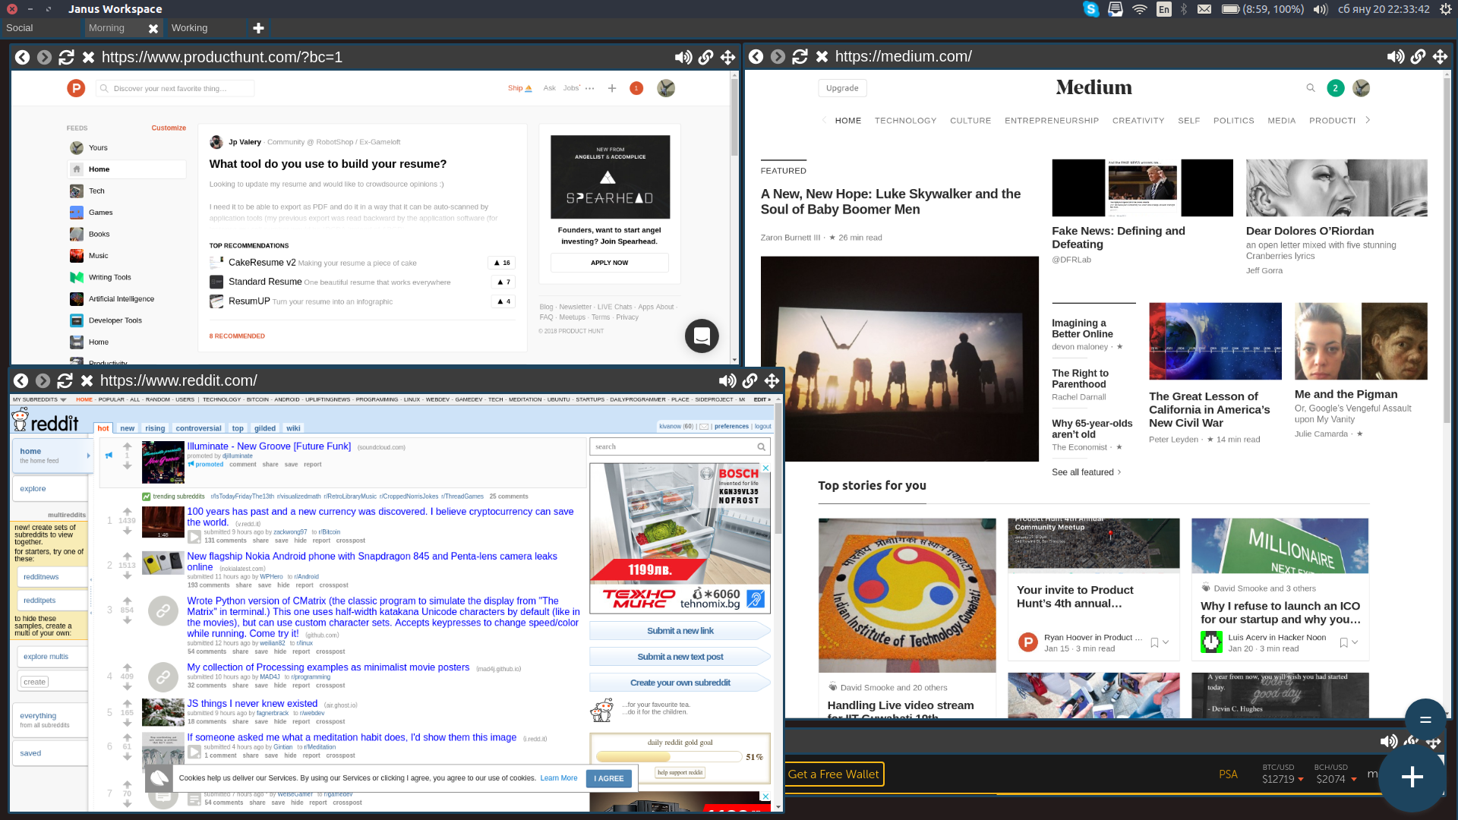Open Reddit's EDIT subreddit menu
This screenshot has height=820, width=1458.
[760, 399]
